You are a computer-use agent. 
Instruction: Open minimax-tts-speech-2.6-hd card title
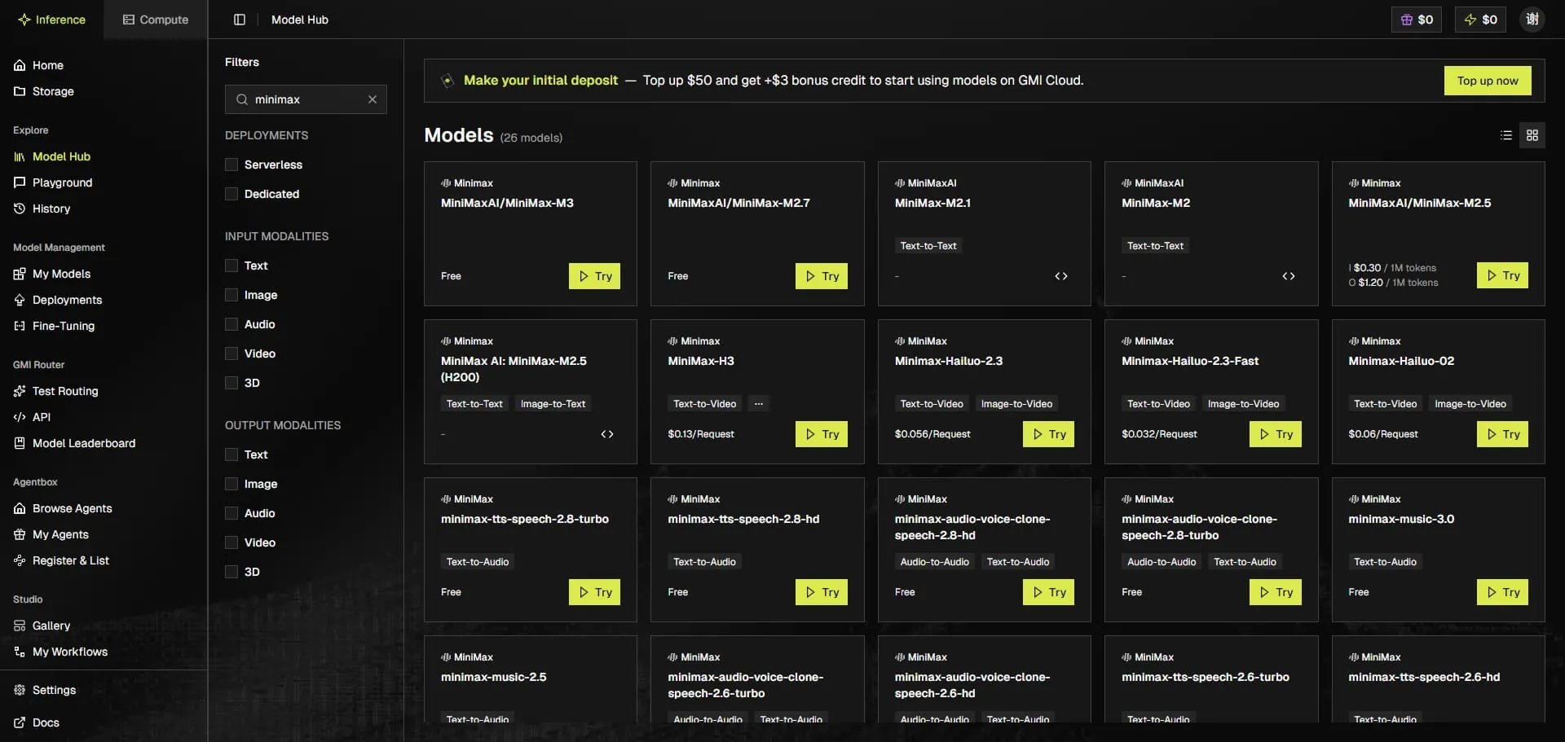[1424, 677]
